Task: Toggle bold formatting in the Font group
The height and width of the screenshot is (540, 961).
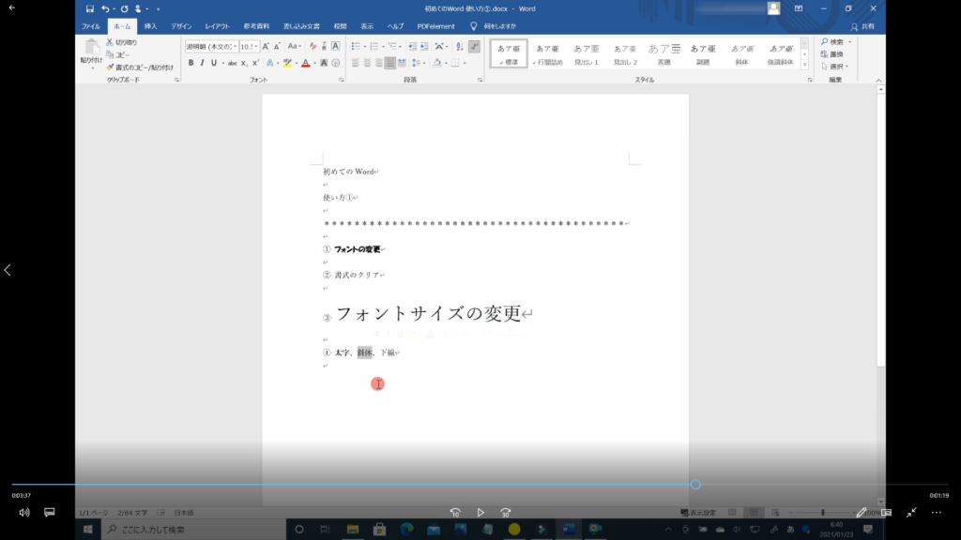Action: tap(191, 63)
